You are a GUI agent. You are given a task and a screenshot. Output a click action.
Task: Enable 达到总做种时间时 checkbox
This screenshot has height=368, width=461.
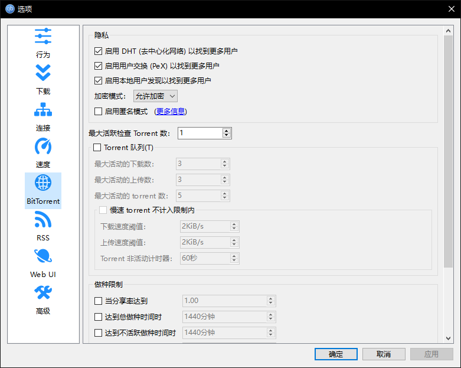tap(98, 317)
